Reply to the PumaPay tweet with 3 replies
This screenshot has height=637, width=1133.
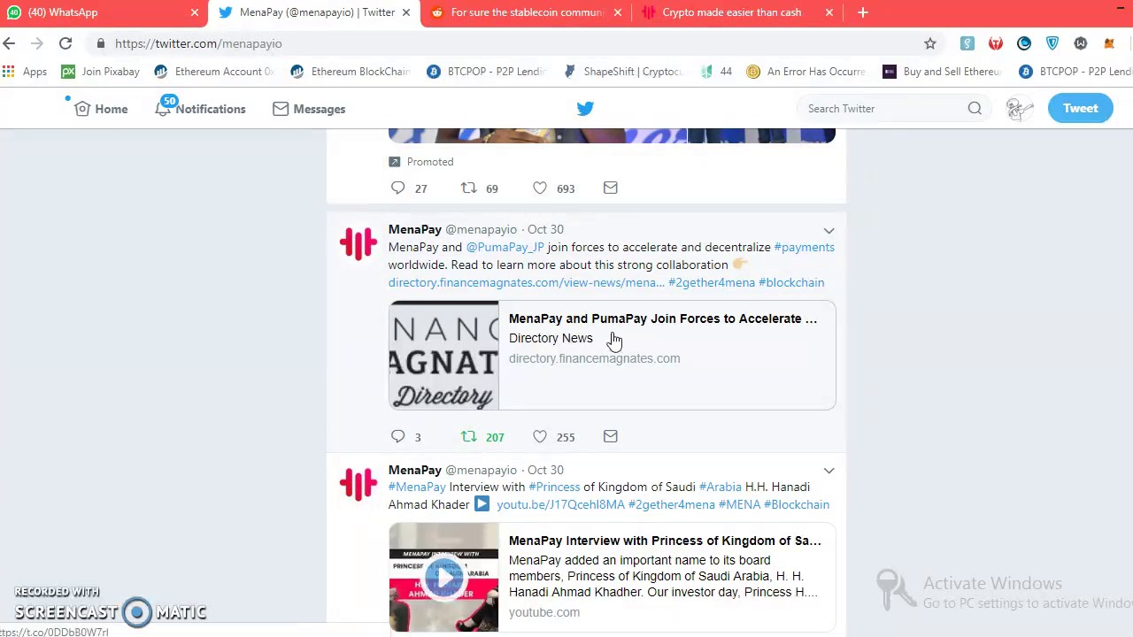(x=398, y=436)
